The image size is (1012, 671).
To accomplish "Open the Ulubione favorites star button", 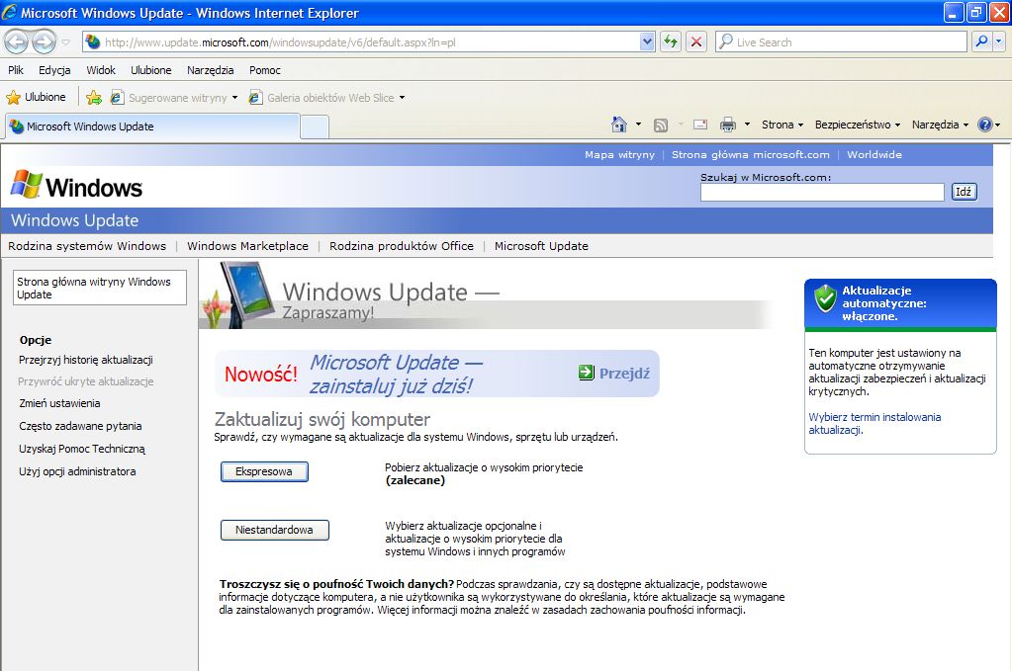I will (37, 97).
